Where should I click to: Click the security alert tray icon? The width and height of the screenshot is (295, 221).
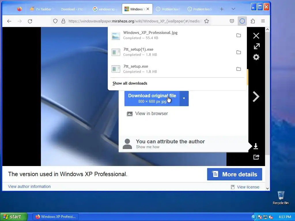pyautogui.click(x=260, y=217)
